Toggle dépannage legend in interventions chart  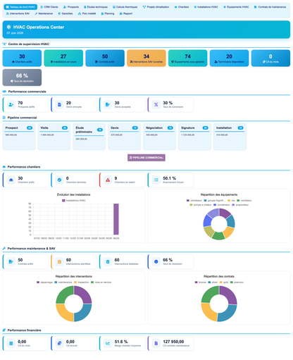tap(44, 283)
